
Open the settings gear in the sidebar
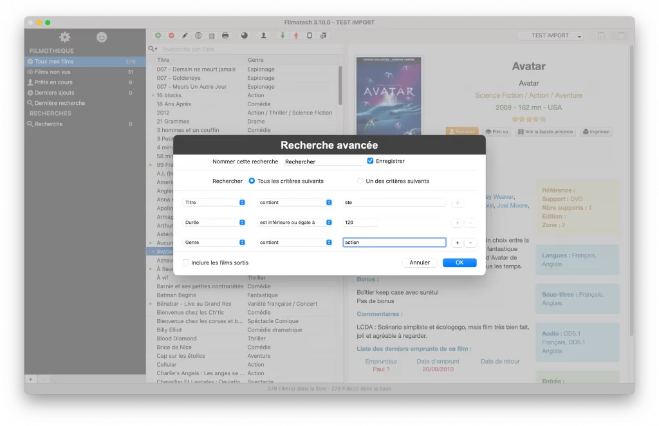tap(64, 37)
